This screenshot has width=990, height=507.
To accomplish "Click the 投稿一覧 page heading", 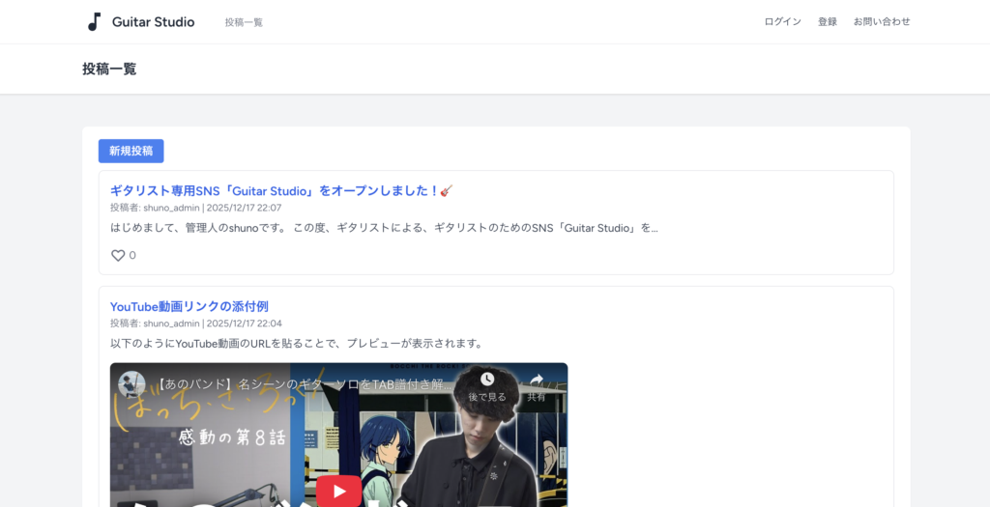I will tap(109, 69).
